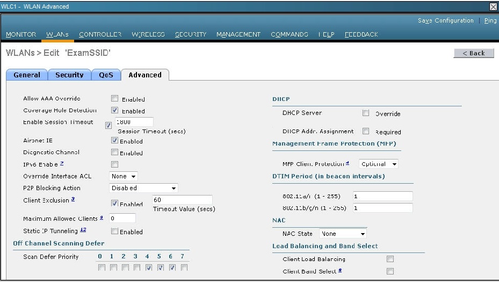Viewport: 499px width, 282px height.
Task: Open the MONITOR menu
Action: point(21,34)
